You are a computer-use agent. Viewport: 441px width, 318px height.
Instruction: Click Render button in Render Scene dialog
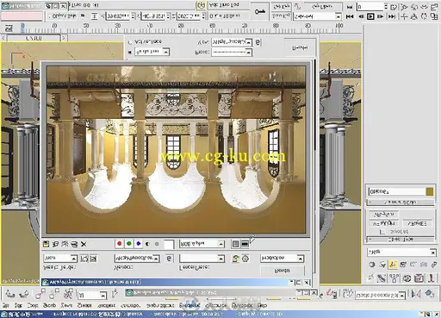[300, 47]
